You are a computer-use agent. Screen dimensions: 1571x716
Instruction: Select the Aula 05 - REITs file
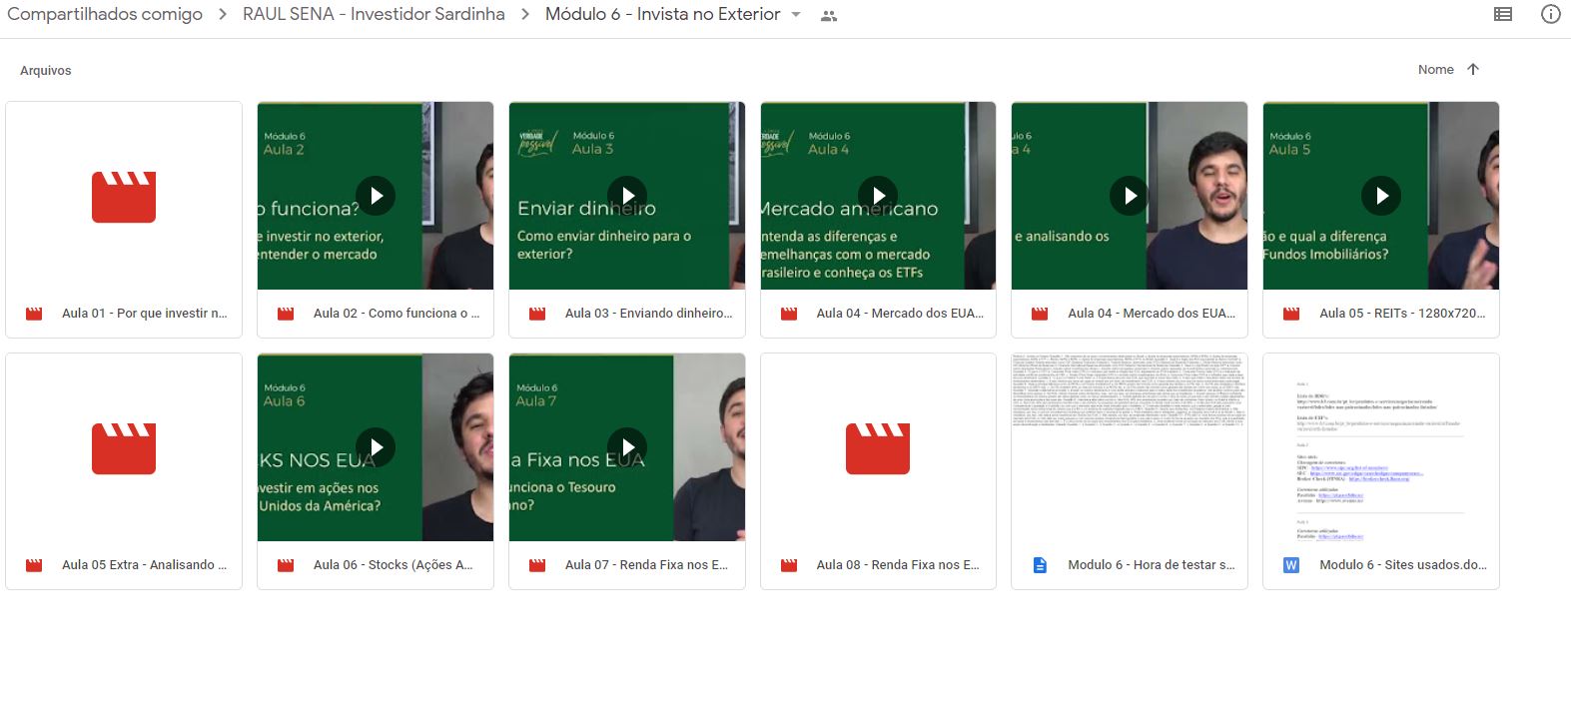[x=1400, y=314]
